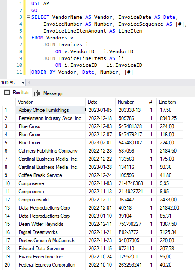Select the Date column header

click(x=100, y=102)
